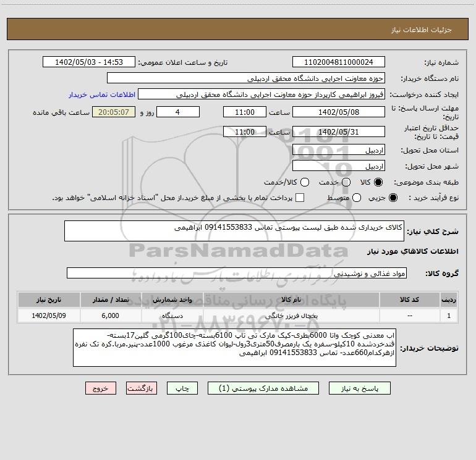Select the متوسط purchase type radio
This screenshot has width=476, height=460.
pyautogui.click(x=357, y=198)
